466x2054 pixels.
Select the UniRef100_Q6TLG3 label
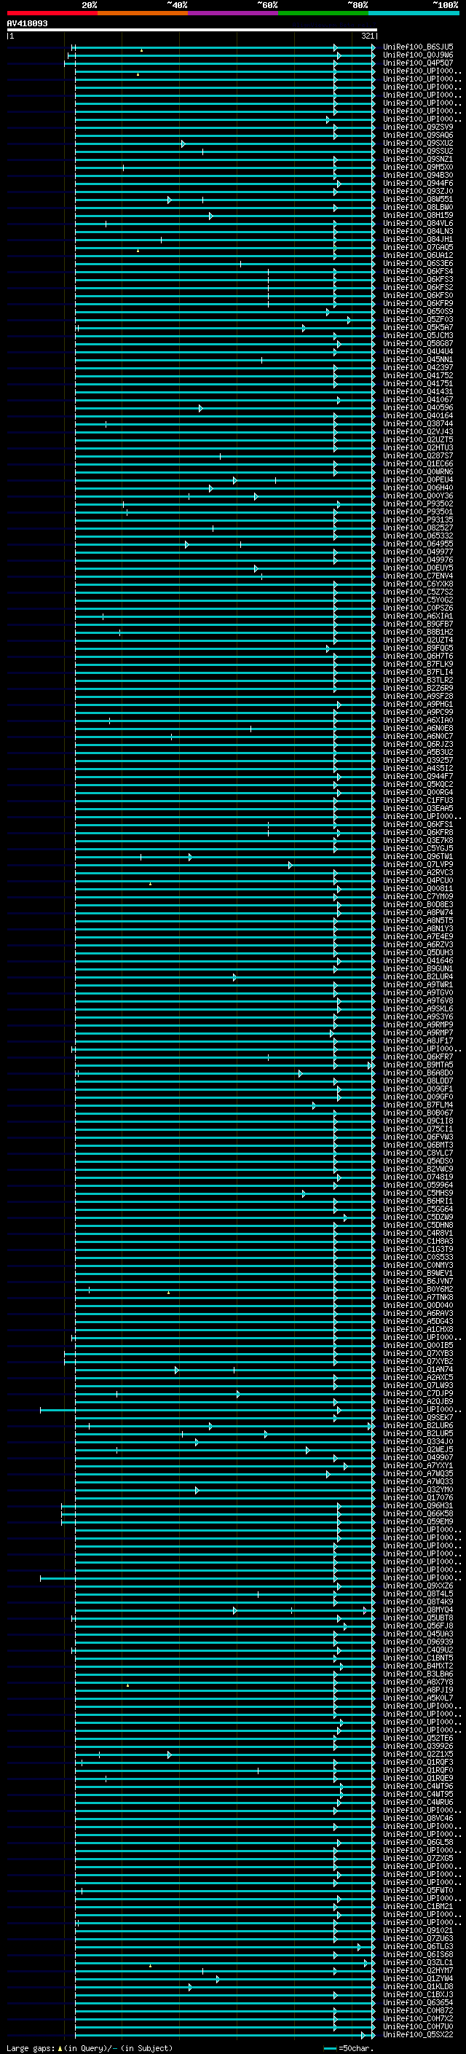click(418, 1946)
